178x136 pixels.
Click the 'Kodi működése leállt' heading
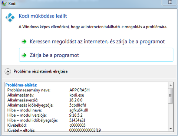pyautogui.click(x=43, y=16)
